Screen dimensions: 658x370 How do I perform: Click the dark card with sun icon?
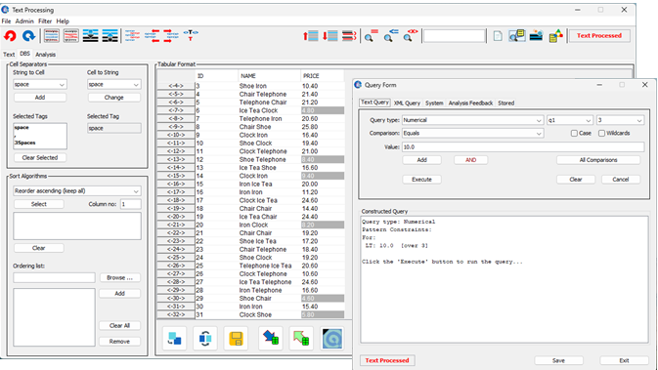point(537,35)
